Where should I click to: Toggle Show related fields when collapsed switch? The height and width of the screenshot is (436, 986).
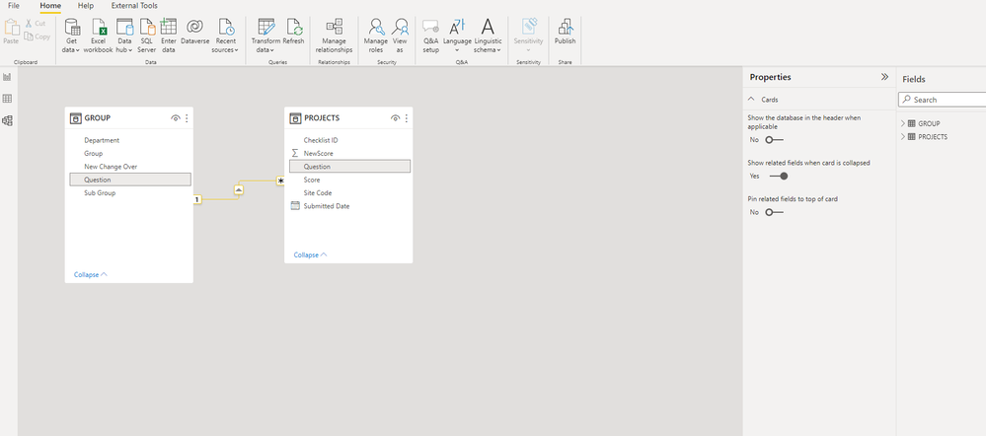coord(779,177)
